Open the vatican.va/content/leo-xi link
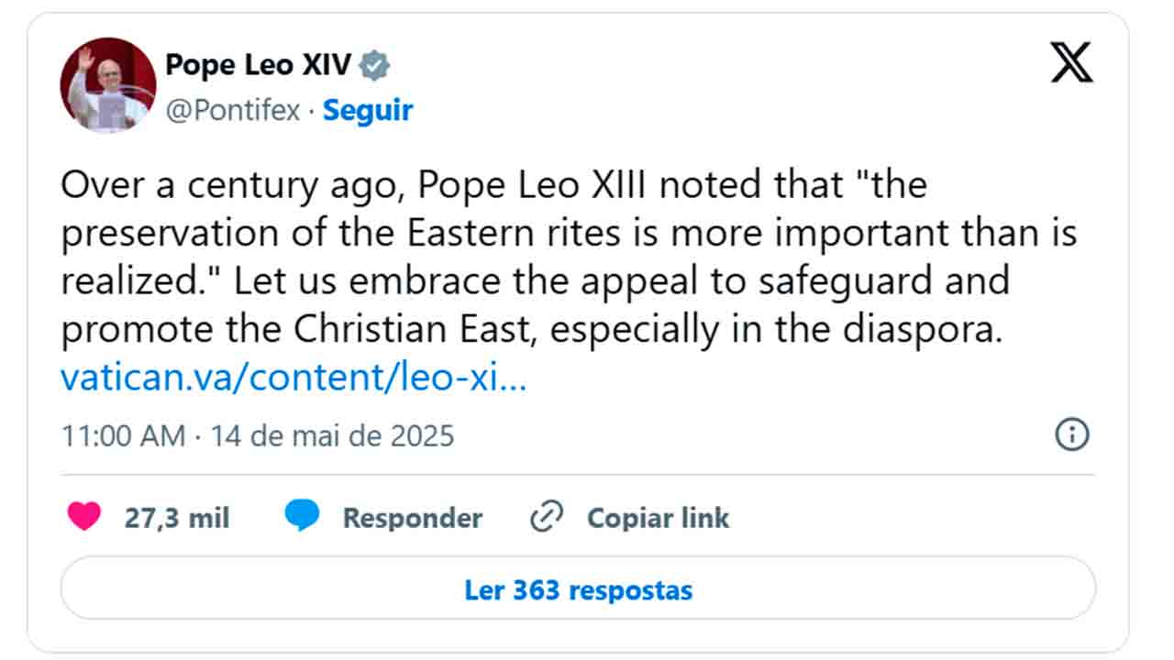 (293, 376)
